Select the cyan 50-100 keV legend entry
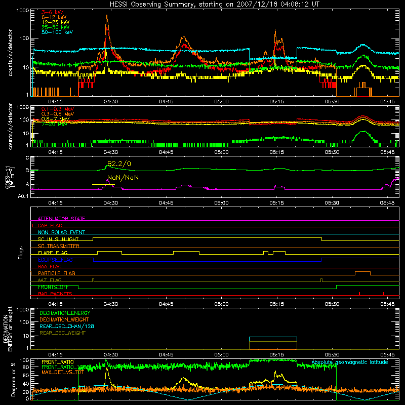The height and width of the screenshot is (405, 405). tap(57, 32)
